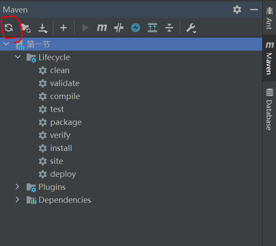Reload all Maven projects
The image size is (276, 246).
(9, 28)
